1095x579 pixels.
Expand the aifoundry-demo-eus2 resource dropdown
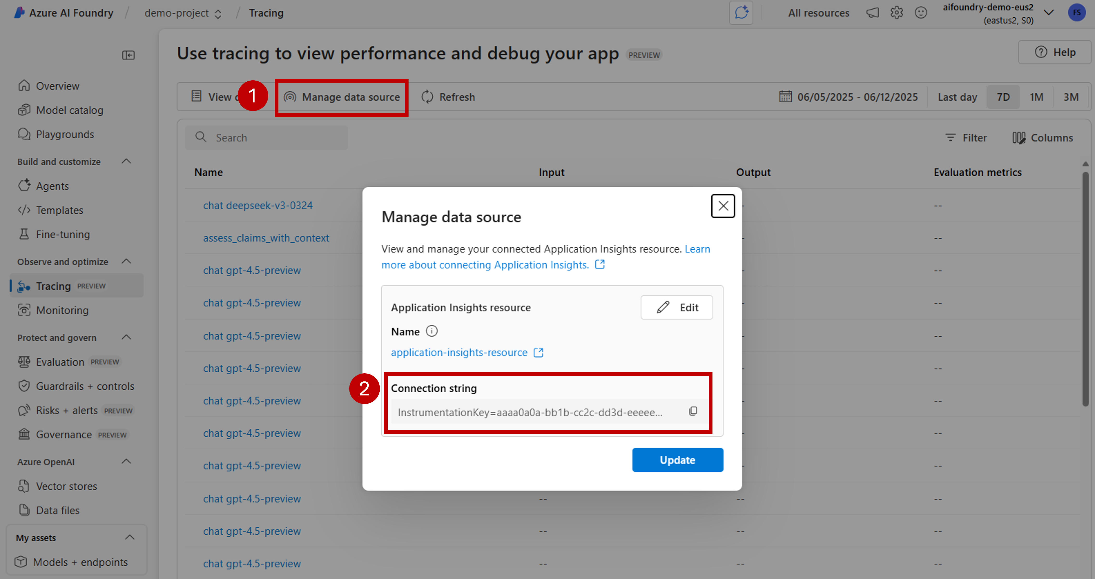[x=1048, y=13]
